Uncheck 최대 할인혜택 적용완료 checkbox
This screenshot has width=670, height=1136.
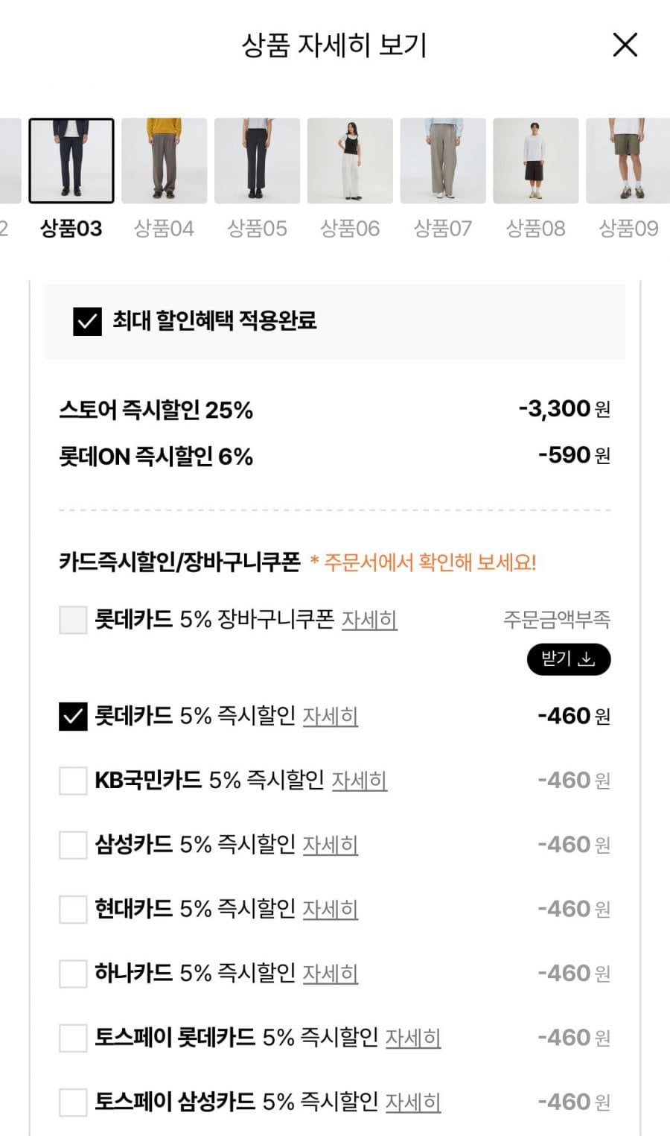[x=87, y=321]
